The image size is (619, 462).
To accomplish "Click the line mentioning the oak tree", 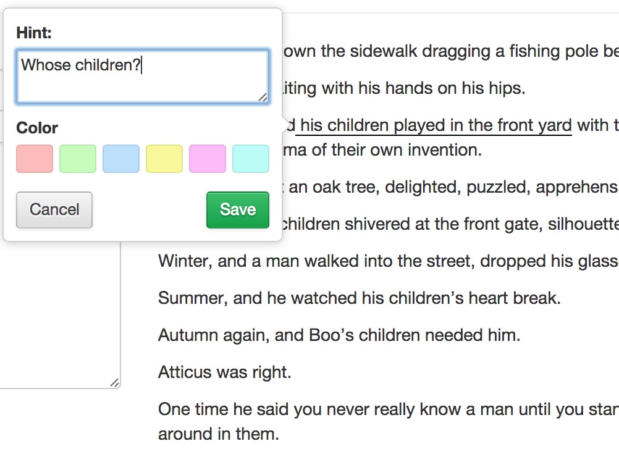I will 432,187.
